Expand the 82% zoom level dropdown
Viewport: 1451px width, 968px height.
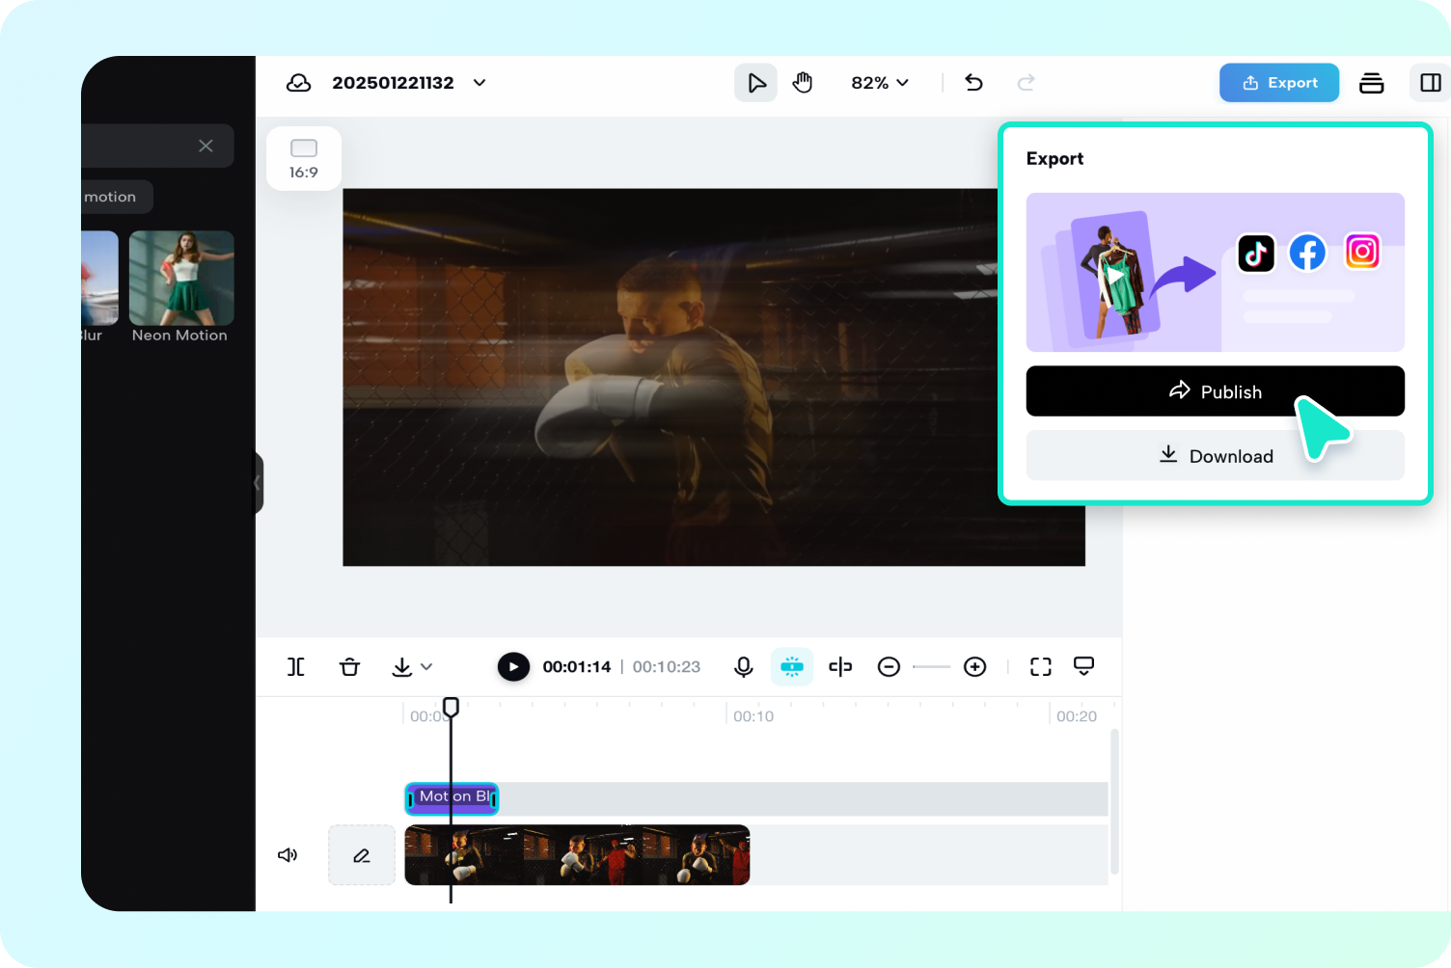click(x=879, y=83)
